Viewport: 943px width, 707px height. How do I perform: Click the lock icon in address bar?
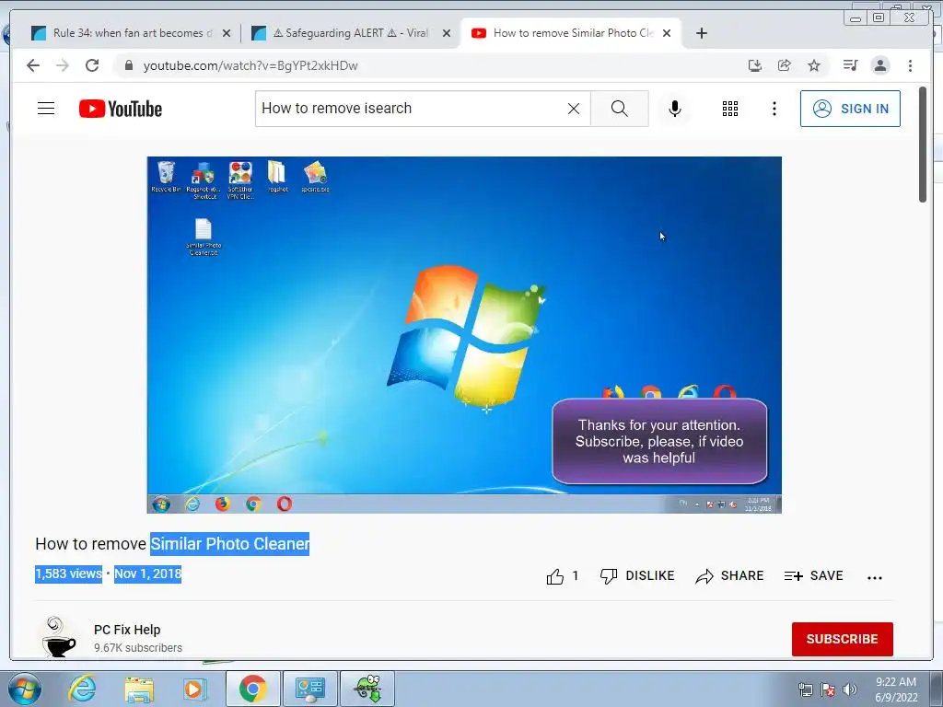point(128,65)
